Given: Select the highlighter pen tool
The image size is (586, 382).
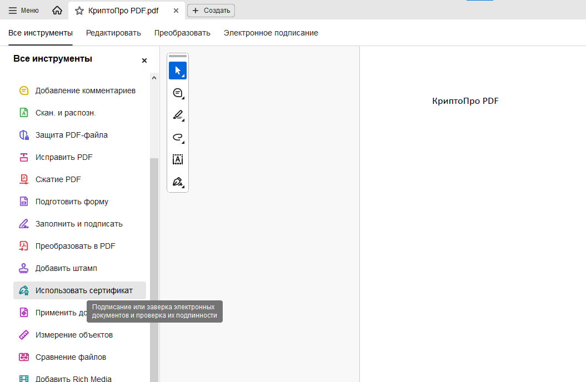Looking at the screenshot, I should (178, 115).
